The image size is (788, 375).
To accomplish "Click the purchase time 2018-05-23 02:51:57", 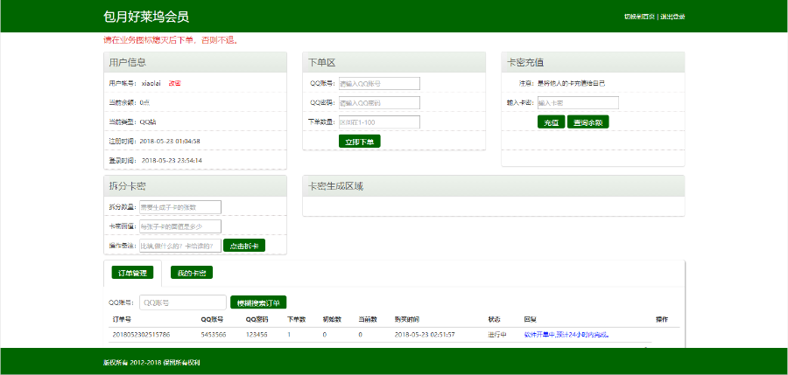I will [x=425, y=335].
